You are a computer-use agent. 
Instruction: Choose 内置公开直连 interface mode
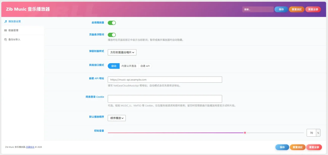coord(129,66)
